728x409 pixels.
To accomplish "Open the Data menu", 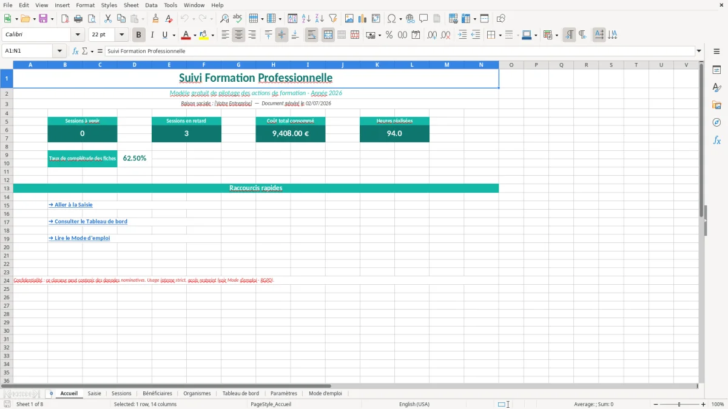I will [151, 5].
